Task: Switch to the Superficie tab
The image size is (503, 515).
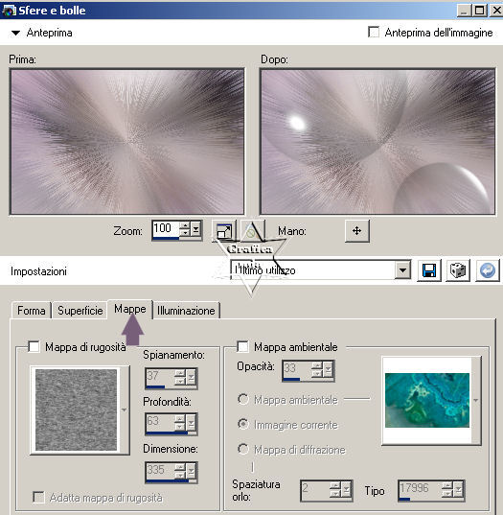Action: [80, 311]
